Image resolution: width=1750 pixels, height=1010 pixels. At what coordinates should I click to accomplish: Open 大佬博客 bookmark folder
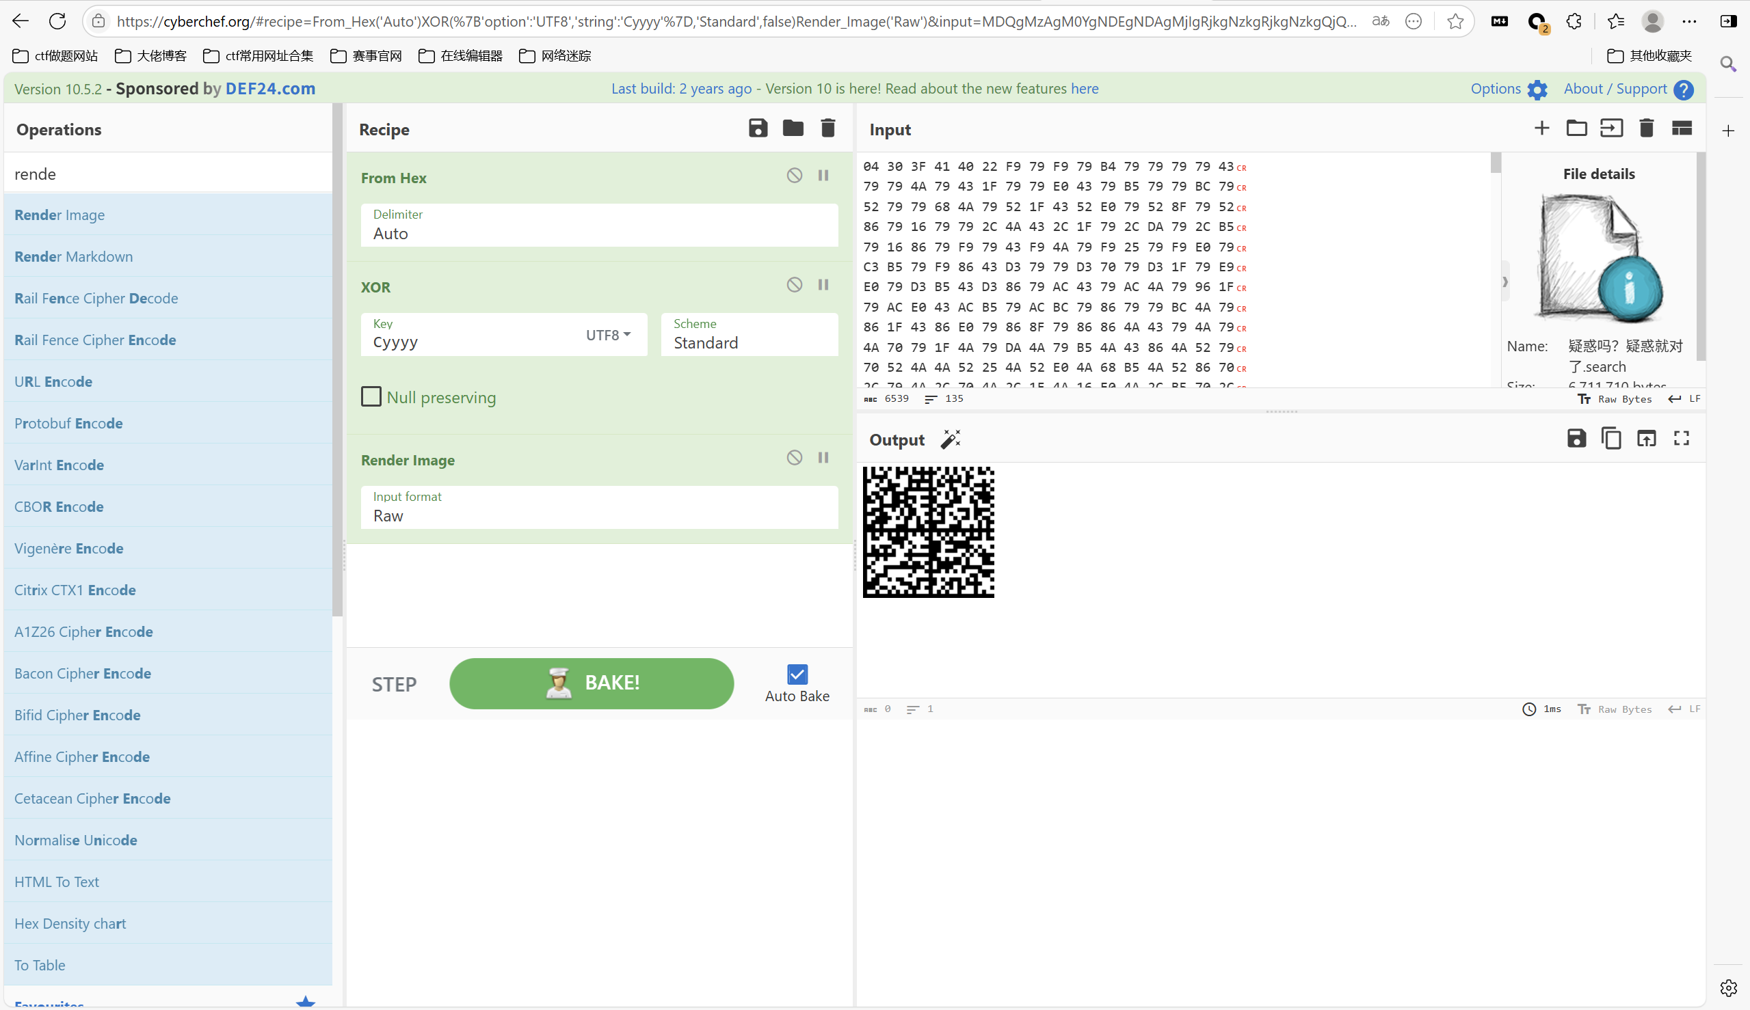[150, 55]
